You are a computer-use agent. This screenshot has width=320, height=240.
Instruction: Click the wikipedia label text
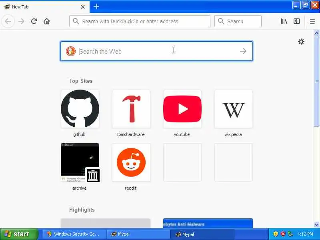coord(233,134)
